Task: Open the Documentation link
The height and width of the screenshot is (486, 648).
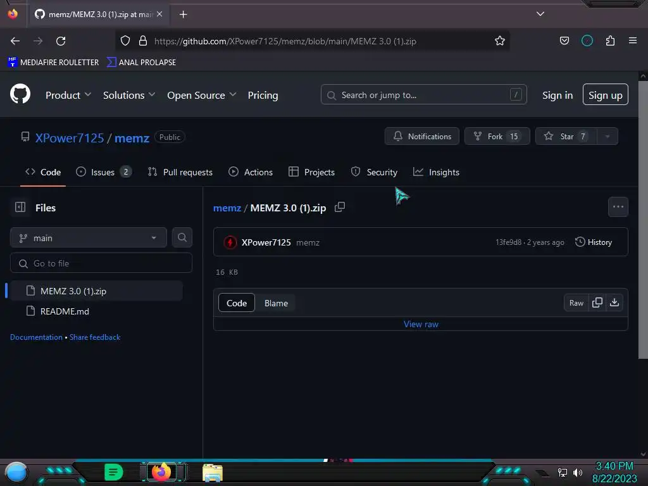Action: pyautogui.click(x=36, y=337)
